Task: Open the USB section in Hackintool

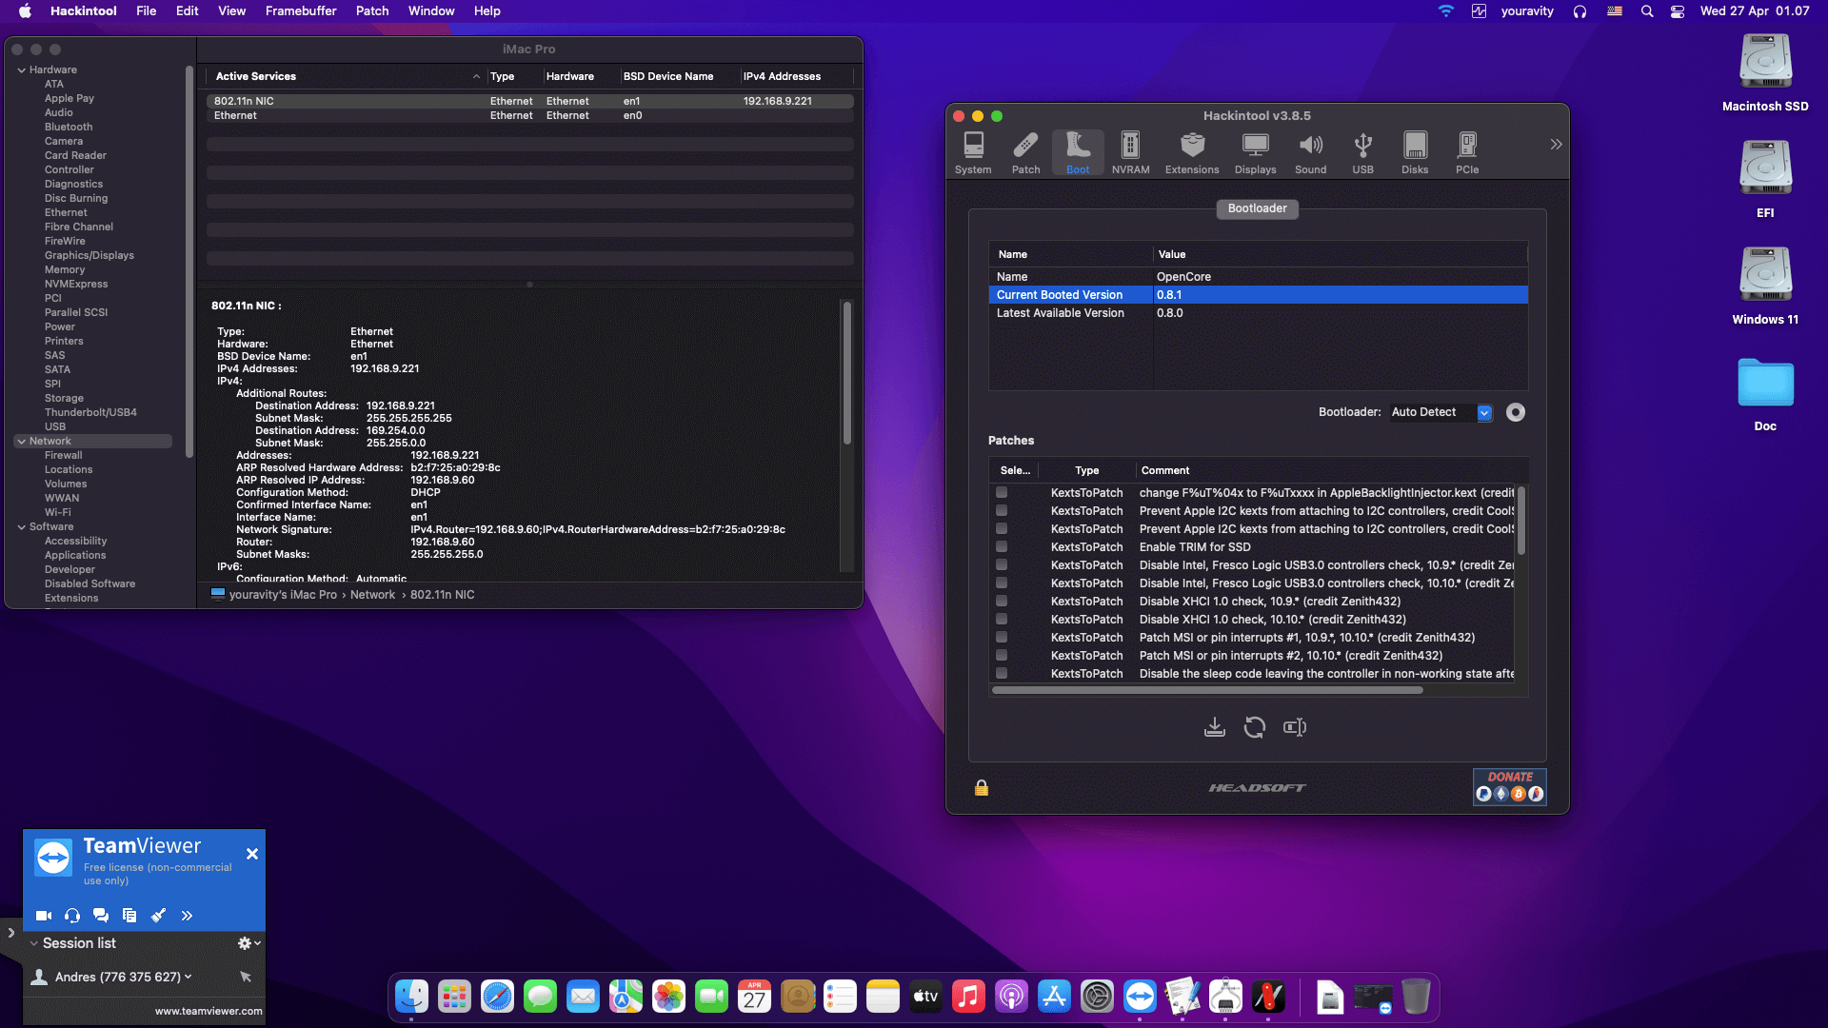Action: point(1362,152)
